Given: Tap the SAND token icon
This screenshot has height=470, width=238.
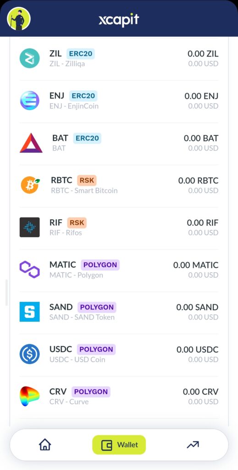Looking at the screenshot, I should [x=30, y=312].
